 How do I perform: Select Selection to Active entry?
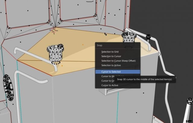point(111,65)
